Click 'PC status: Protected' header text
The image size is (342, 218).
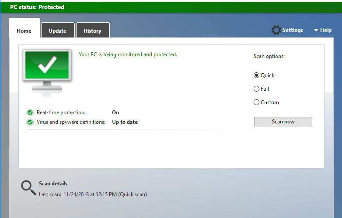tap(37, 7)
